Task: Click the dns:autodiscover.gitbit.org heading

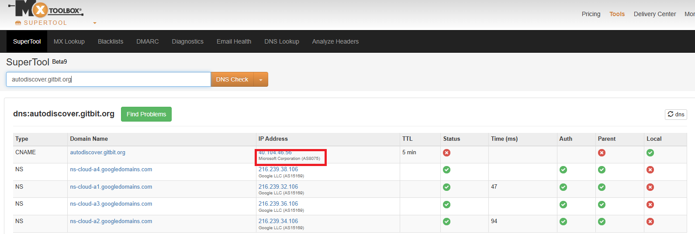Action: click(64, 114)
